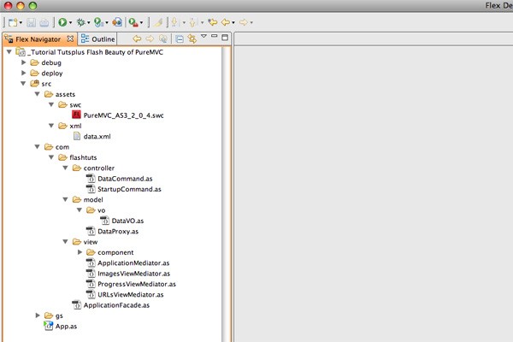
Task: Click the Previous Annotation arrow icon
Action: (192, 22)
